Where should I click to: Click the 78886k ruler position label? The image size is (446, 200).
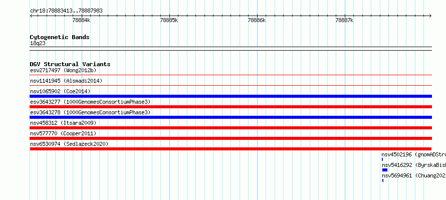(257, 20)
